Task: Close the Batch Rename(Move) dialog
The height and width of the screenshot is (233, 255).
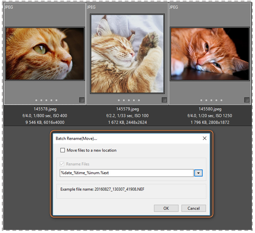Action: click(x=205, y=138)
